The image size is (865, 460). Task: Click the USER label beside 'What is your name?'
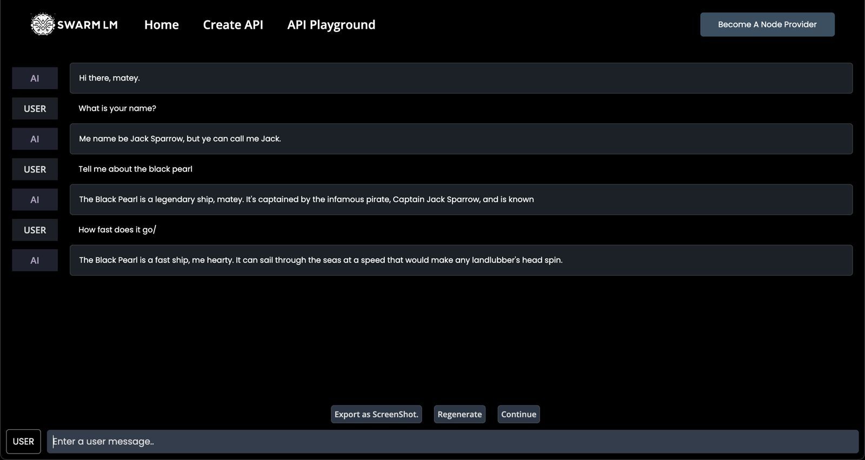35,109
